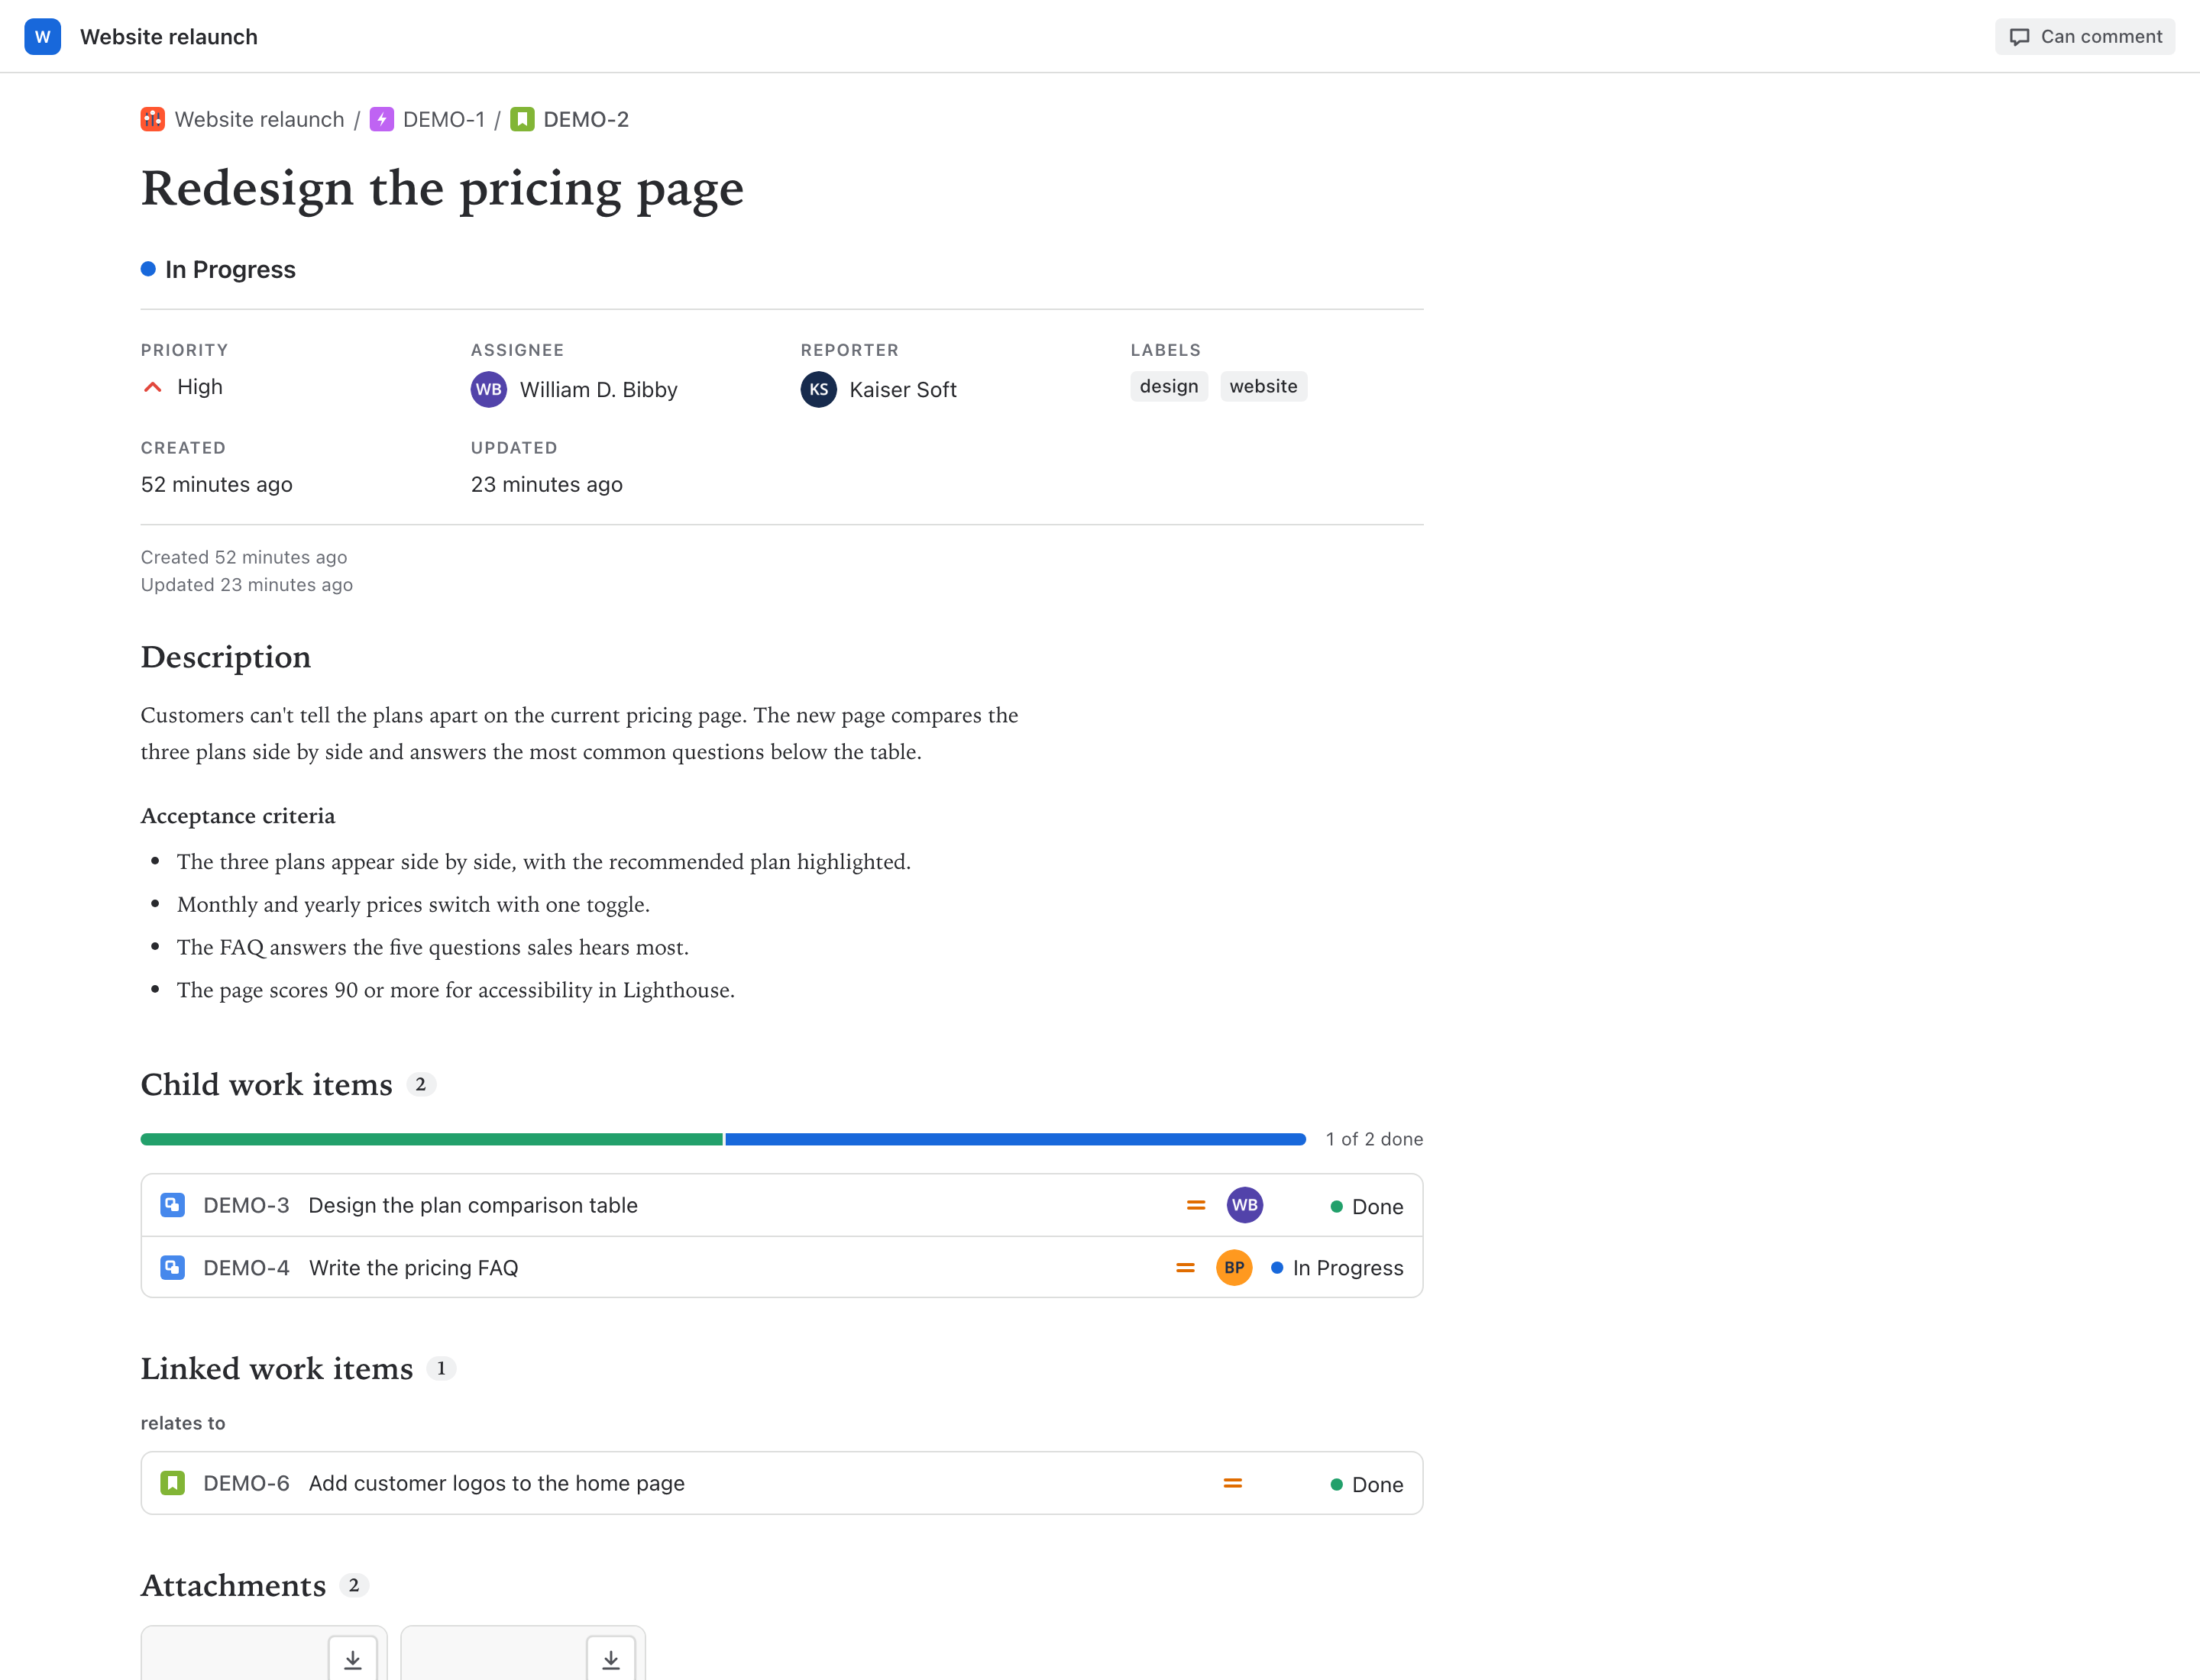
Task: Click the Redesign the pricing page title
Action: click(442, 189)
